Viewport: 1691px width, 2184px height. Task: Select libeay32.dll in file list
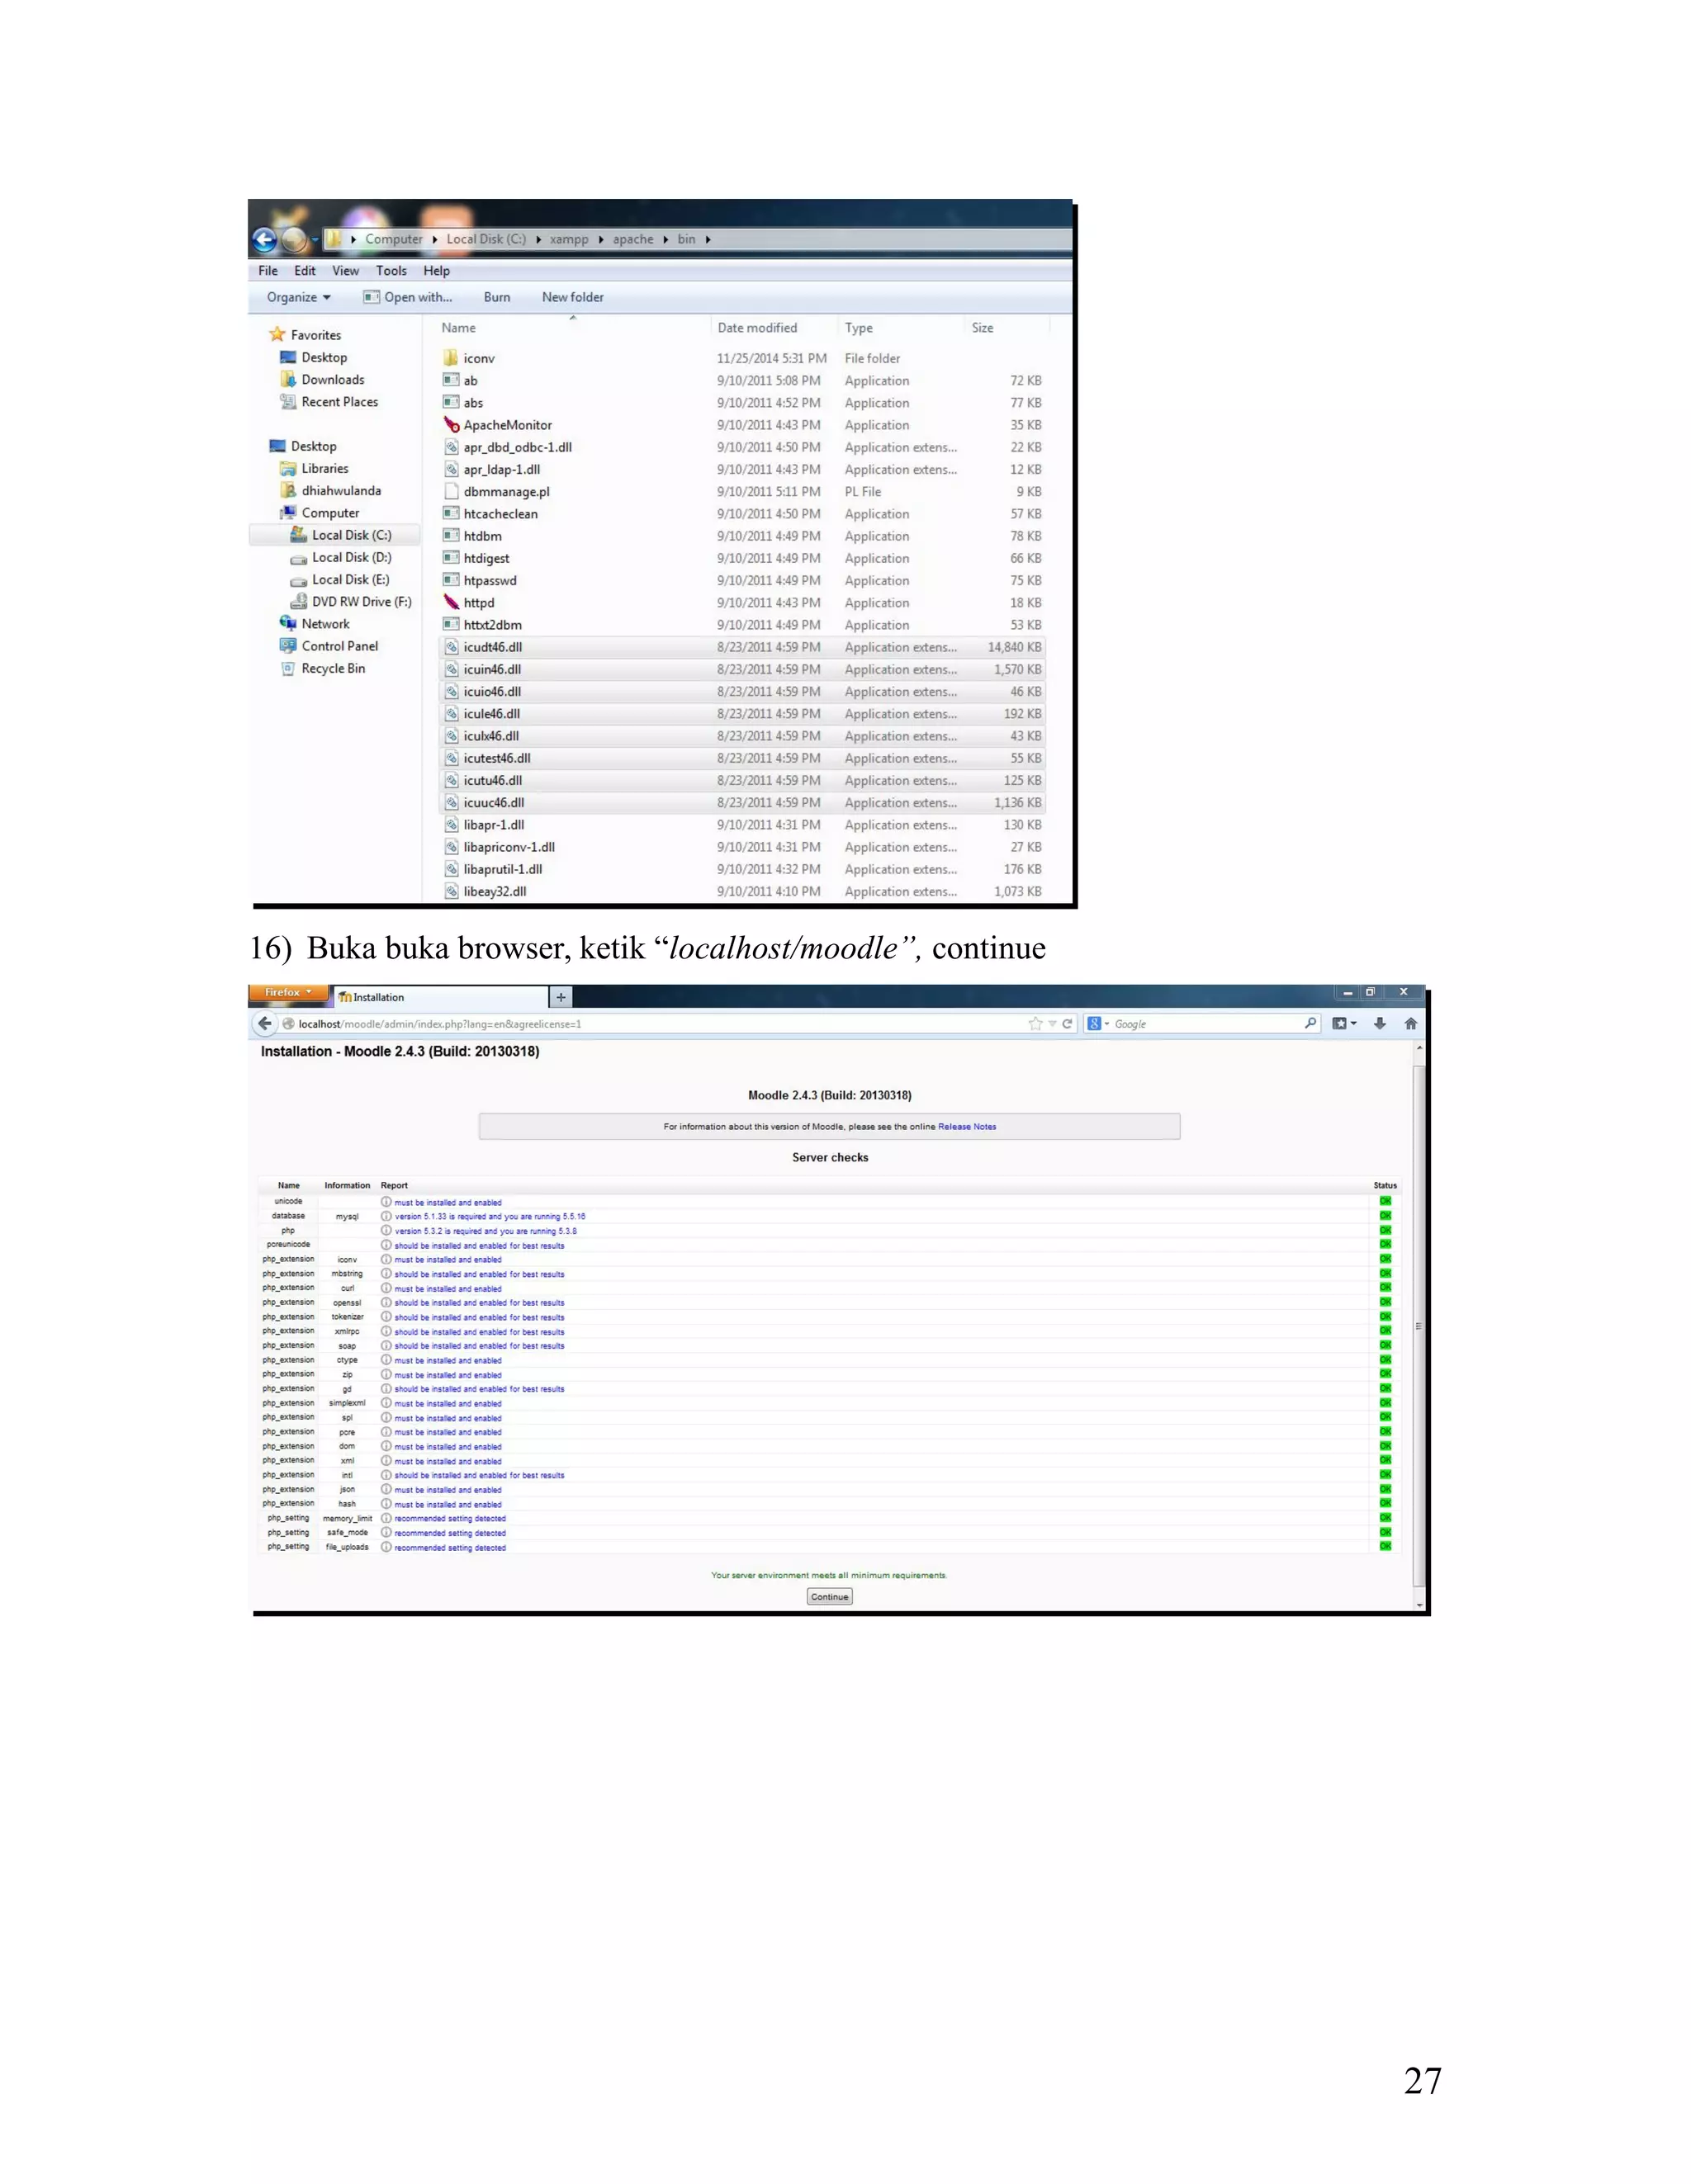point(495,892)
